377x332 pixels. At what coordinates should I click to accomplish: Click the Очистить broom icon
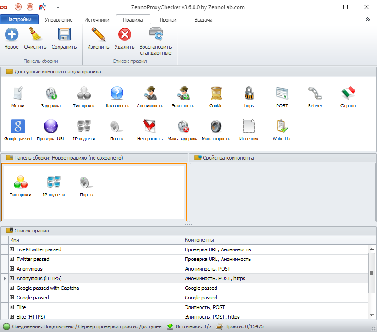click(35, 35)
